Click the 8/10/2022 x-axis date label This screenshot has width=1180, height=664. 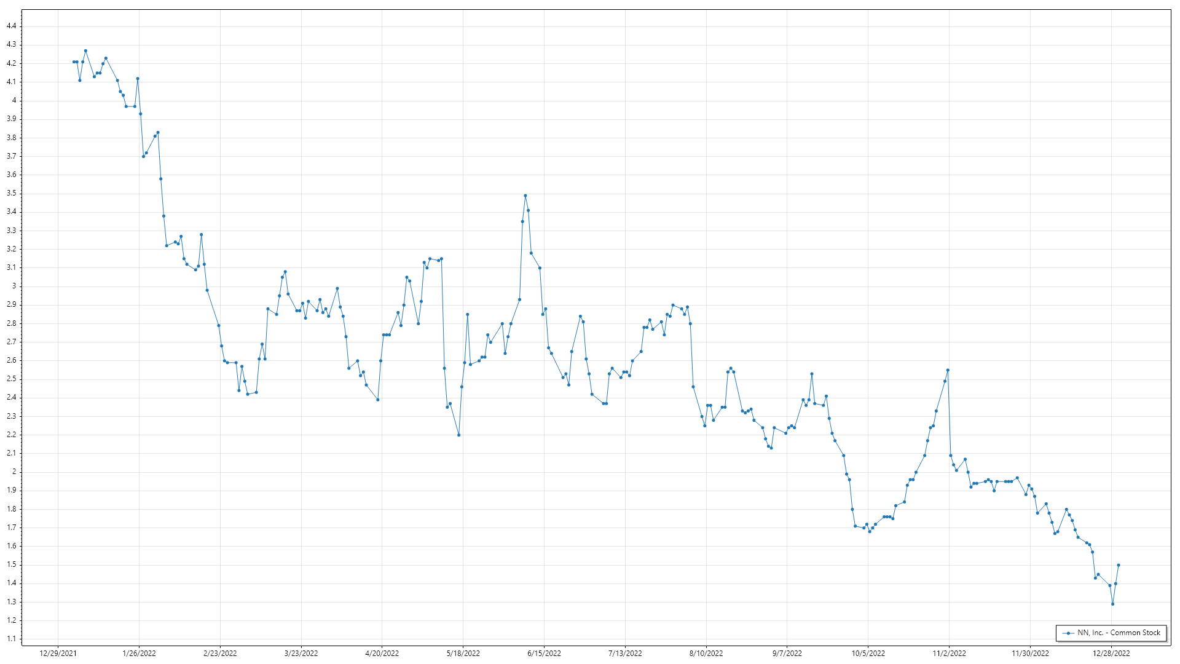706,653
